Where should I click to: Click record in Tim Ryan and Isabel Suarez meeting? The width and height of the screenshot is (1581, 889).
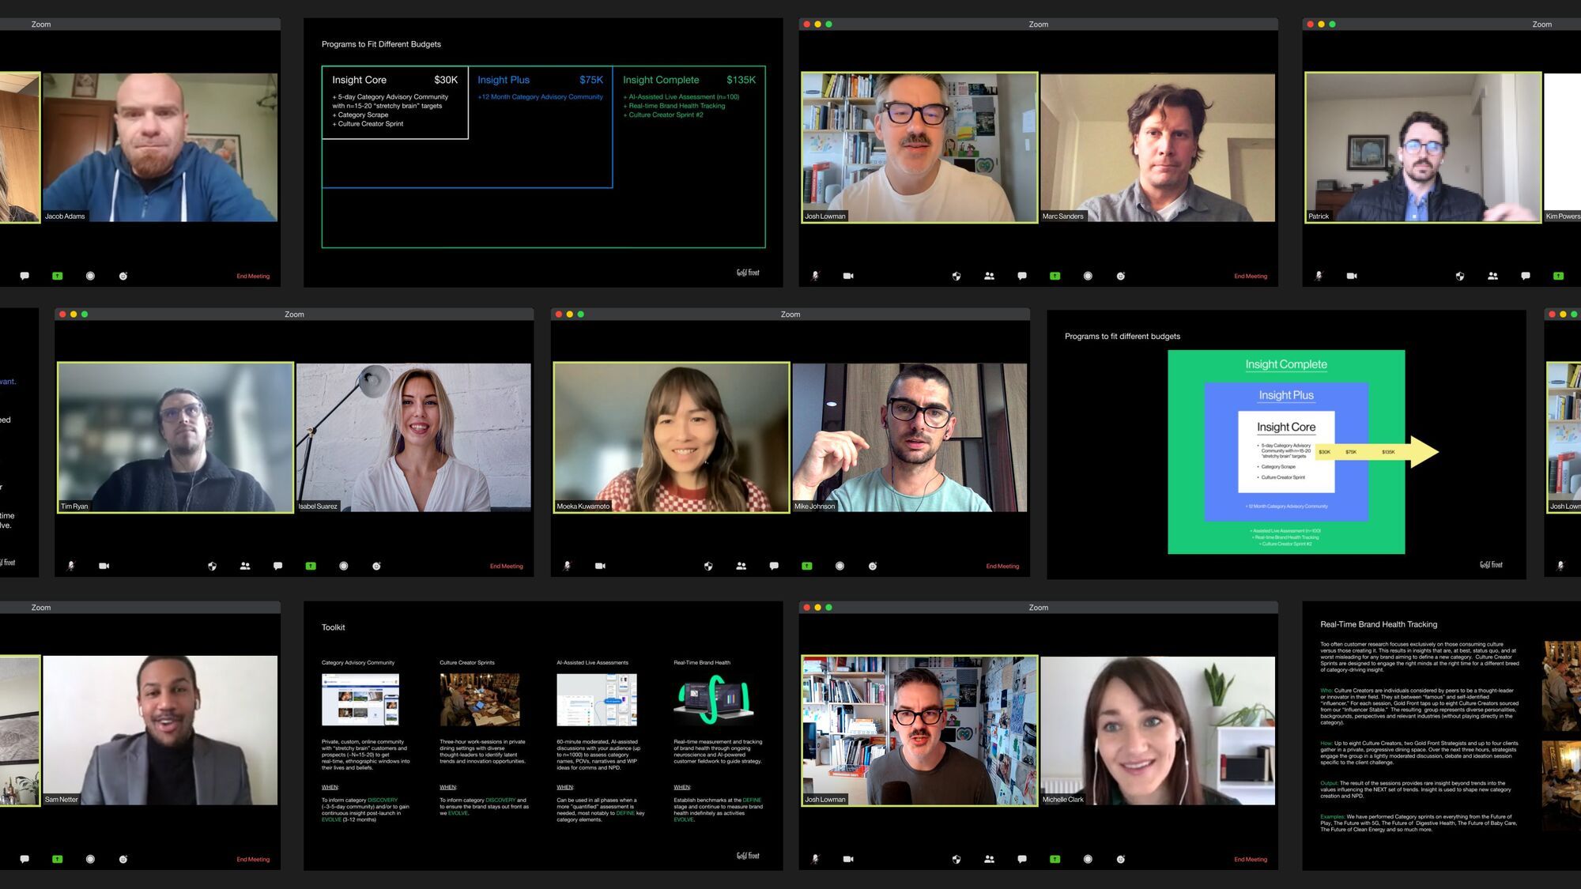pyautogui.click(x=343, y=566)
